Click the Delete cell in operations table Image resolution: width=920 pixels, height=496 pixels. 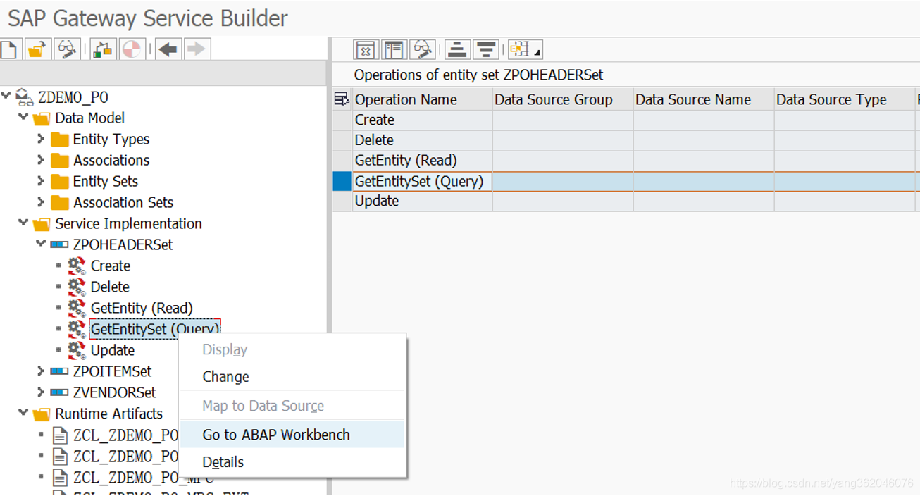tap(422, 140)
